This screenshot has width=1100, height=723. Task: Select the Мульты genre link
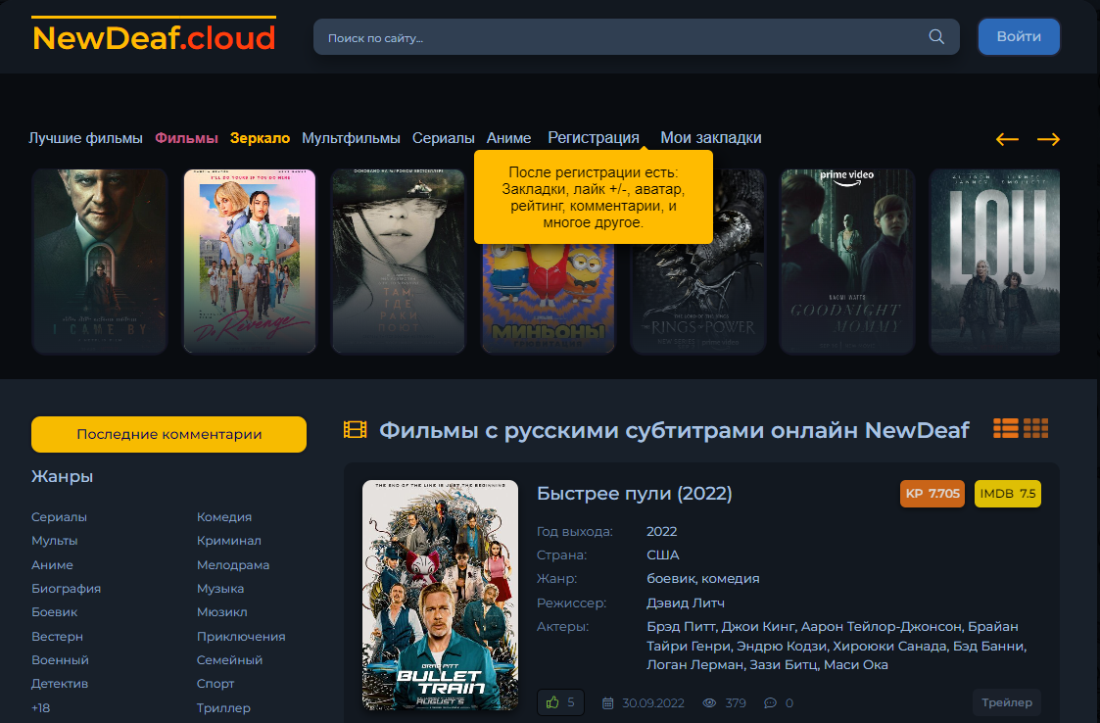tap(55, 541)
